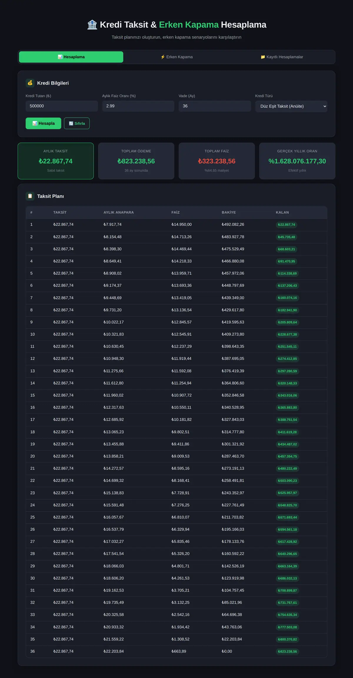Click the bank building icon in the title
Image resolution: width=353 pixels, height=678 pixels.
[92, 25]
